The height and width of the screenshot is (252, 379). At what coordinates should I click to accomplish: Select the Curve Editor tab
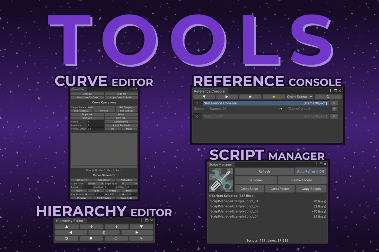coord(79,89)
